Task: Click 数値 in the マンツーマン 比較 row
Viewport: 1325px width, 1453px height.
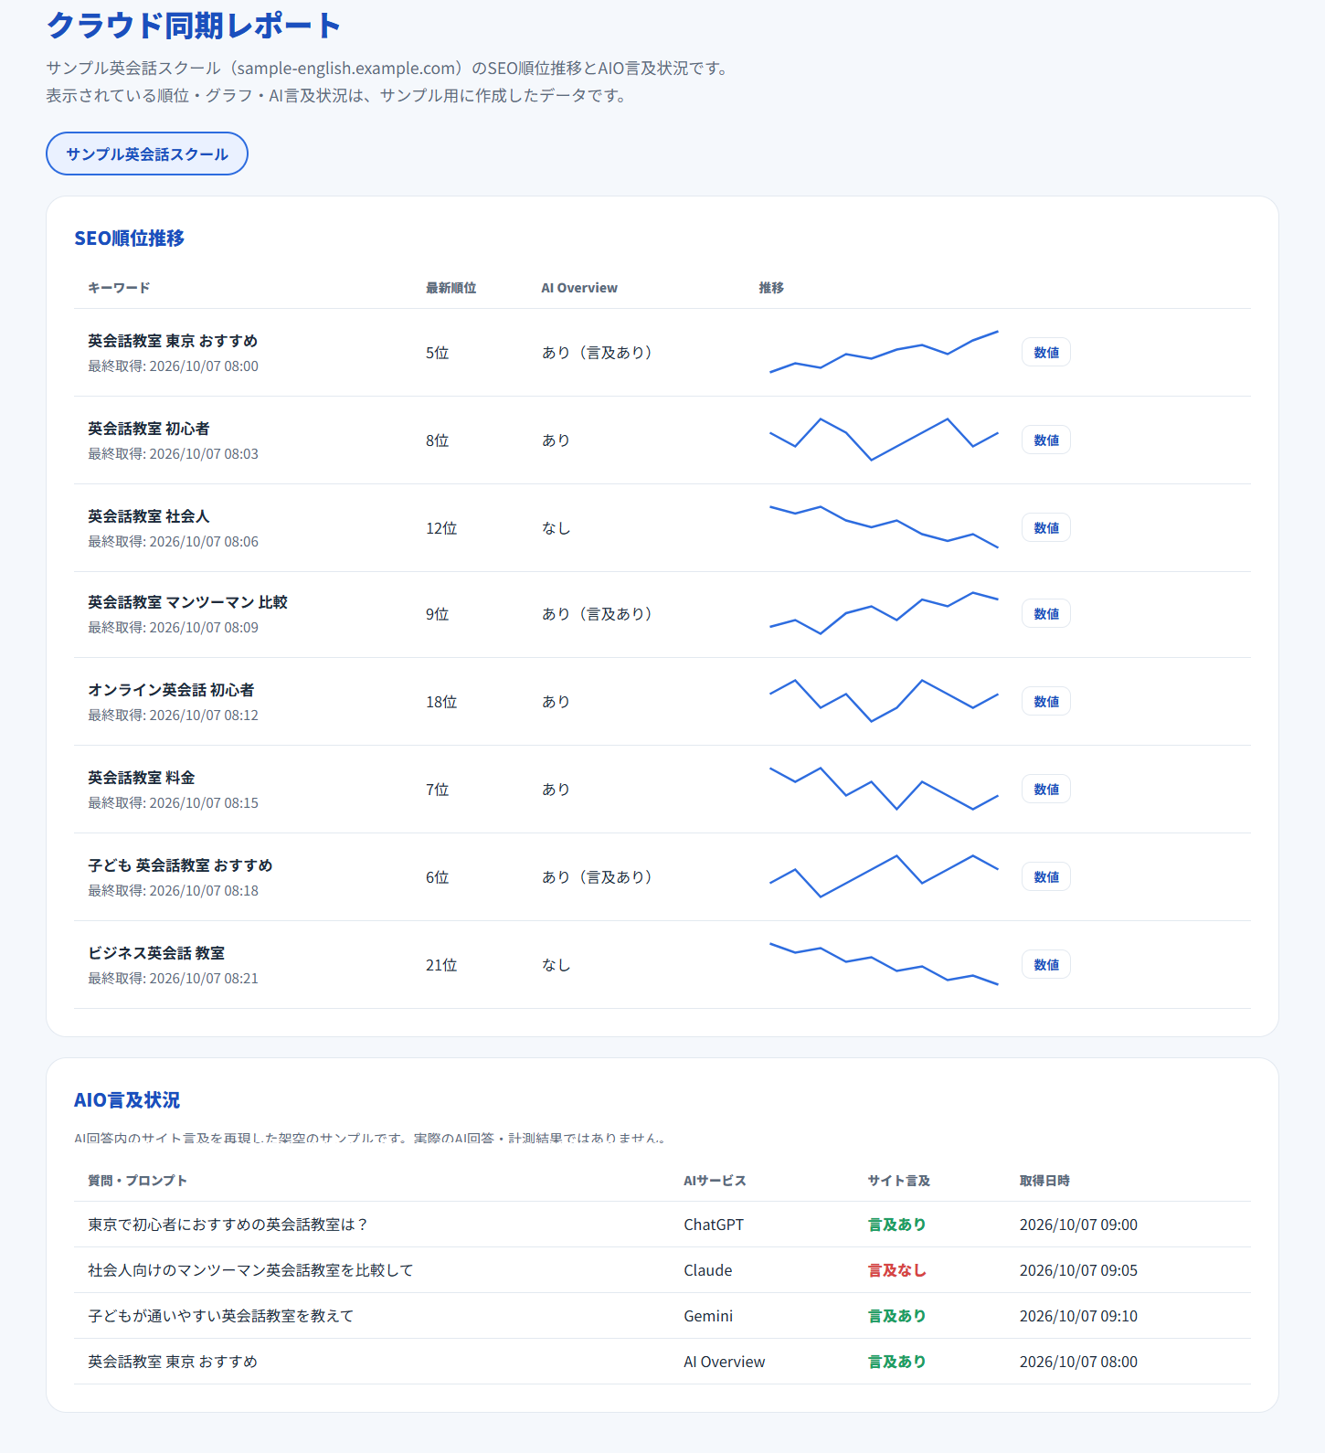Action: [1046, 614]
